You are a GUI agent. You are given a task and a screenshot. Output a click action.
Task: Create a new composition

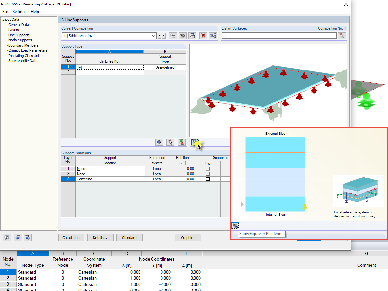[173, 36]
